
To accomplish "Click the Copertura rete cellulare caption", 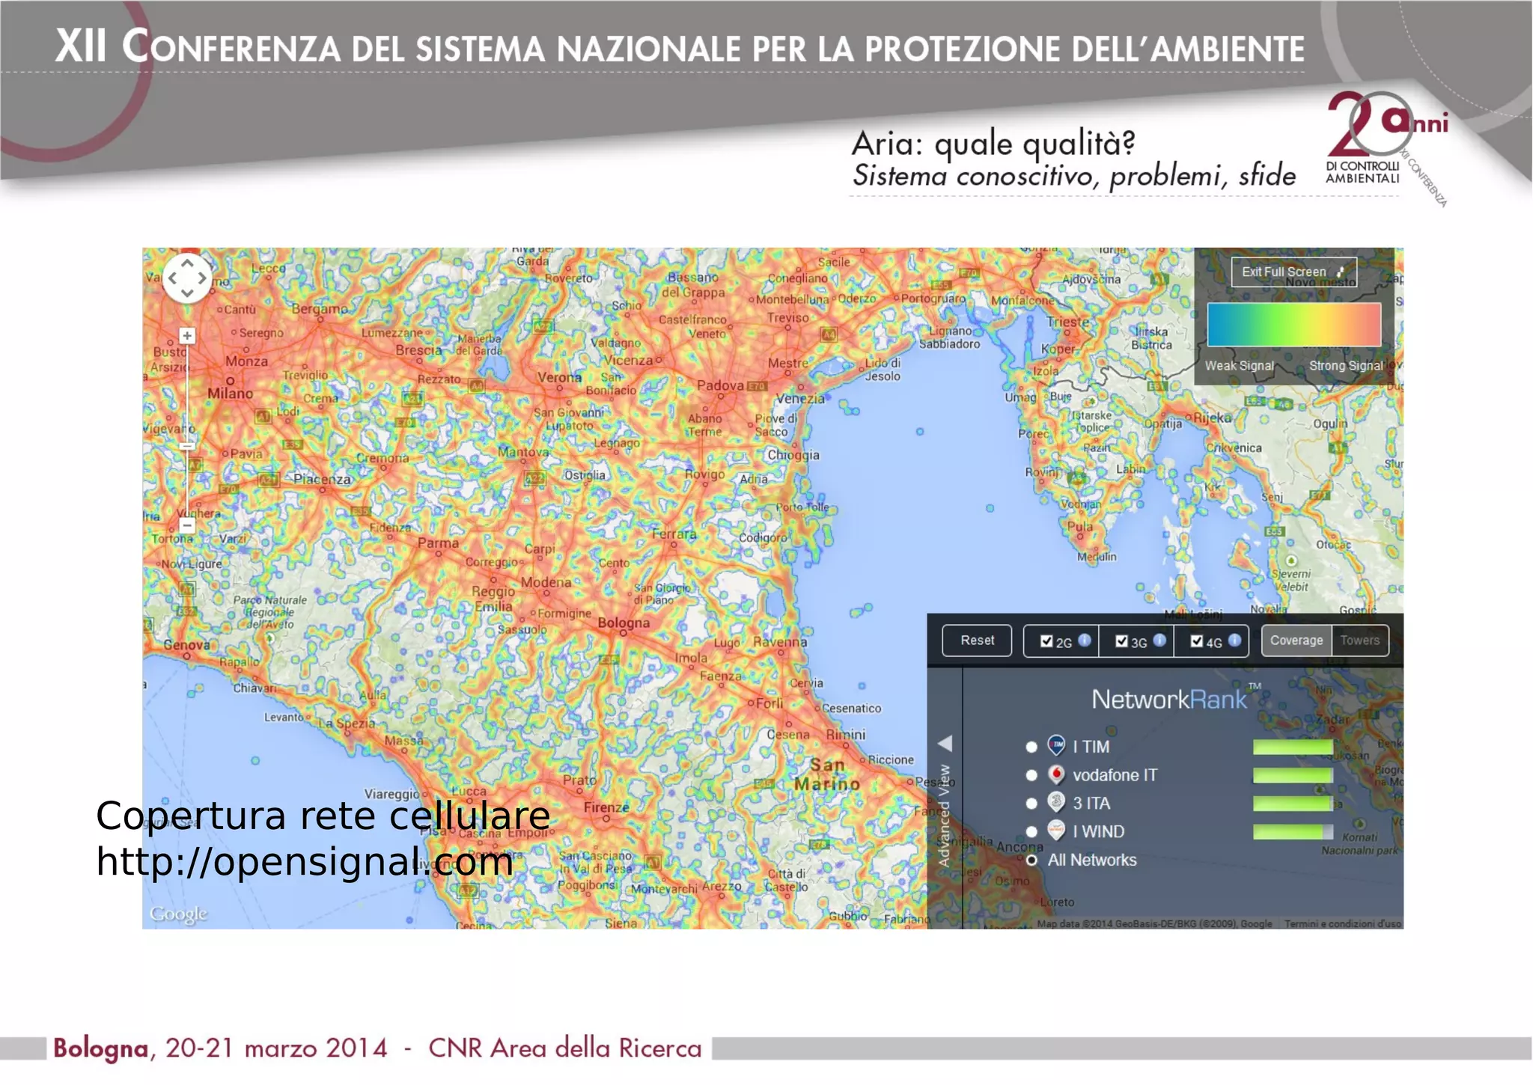I will 323,816.
